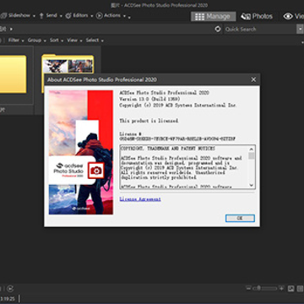
Task: Click the Manage mode grid icon
Action: (x=199, y=17)
